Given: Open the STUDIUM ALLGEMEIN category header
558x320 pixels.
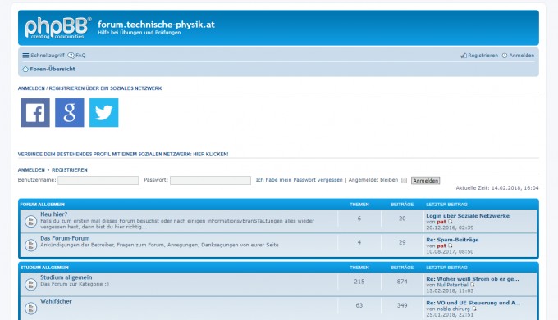Looking at the screenshot, I should (x=44, y=268).
